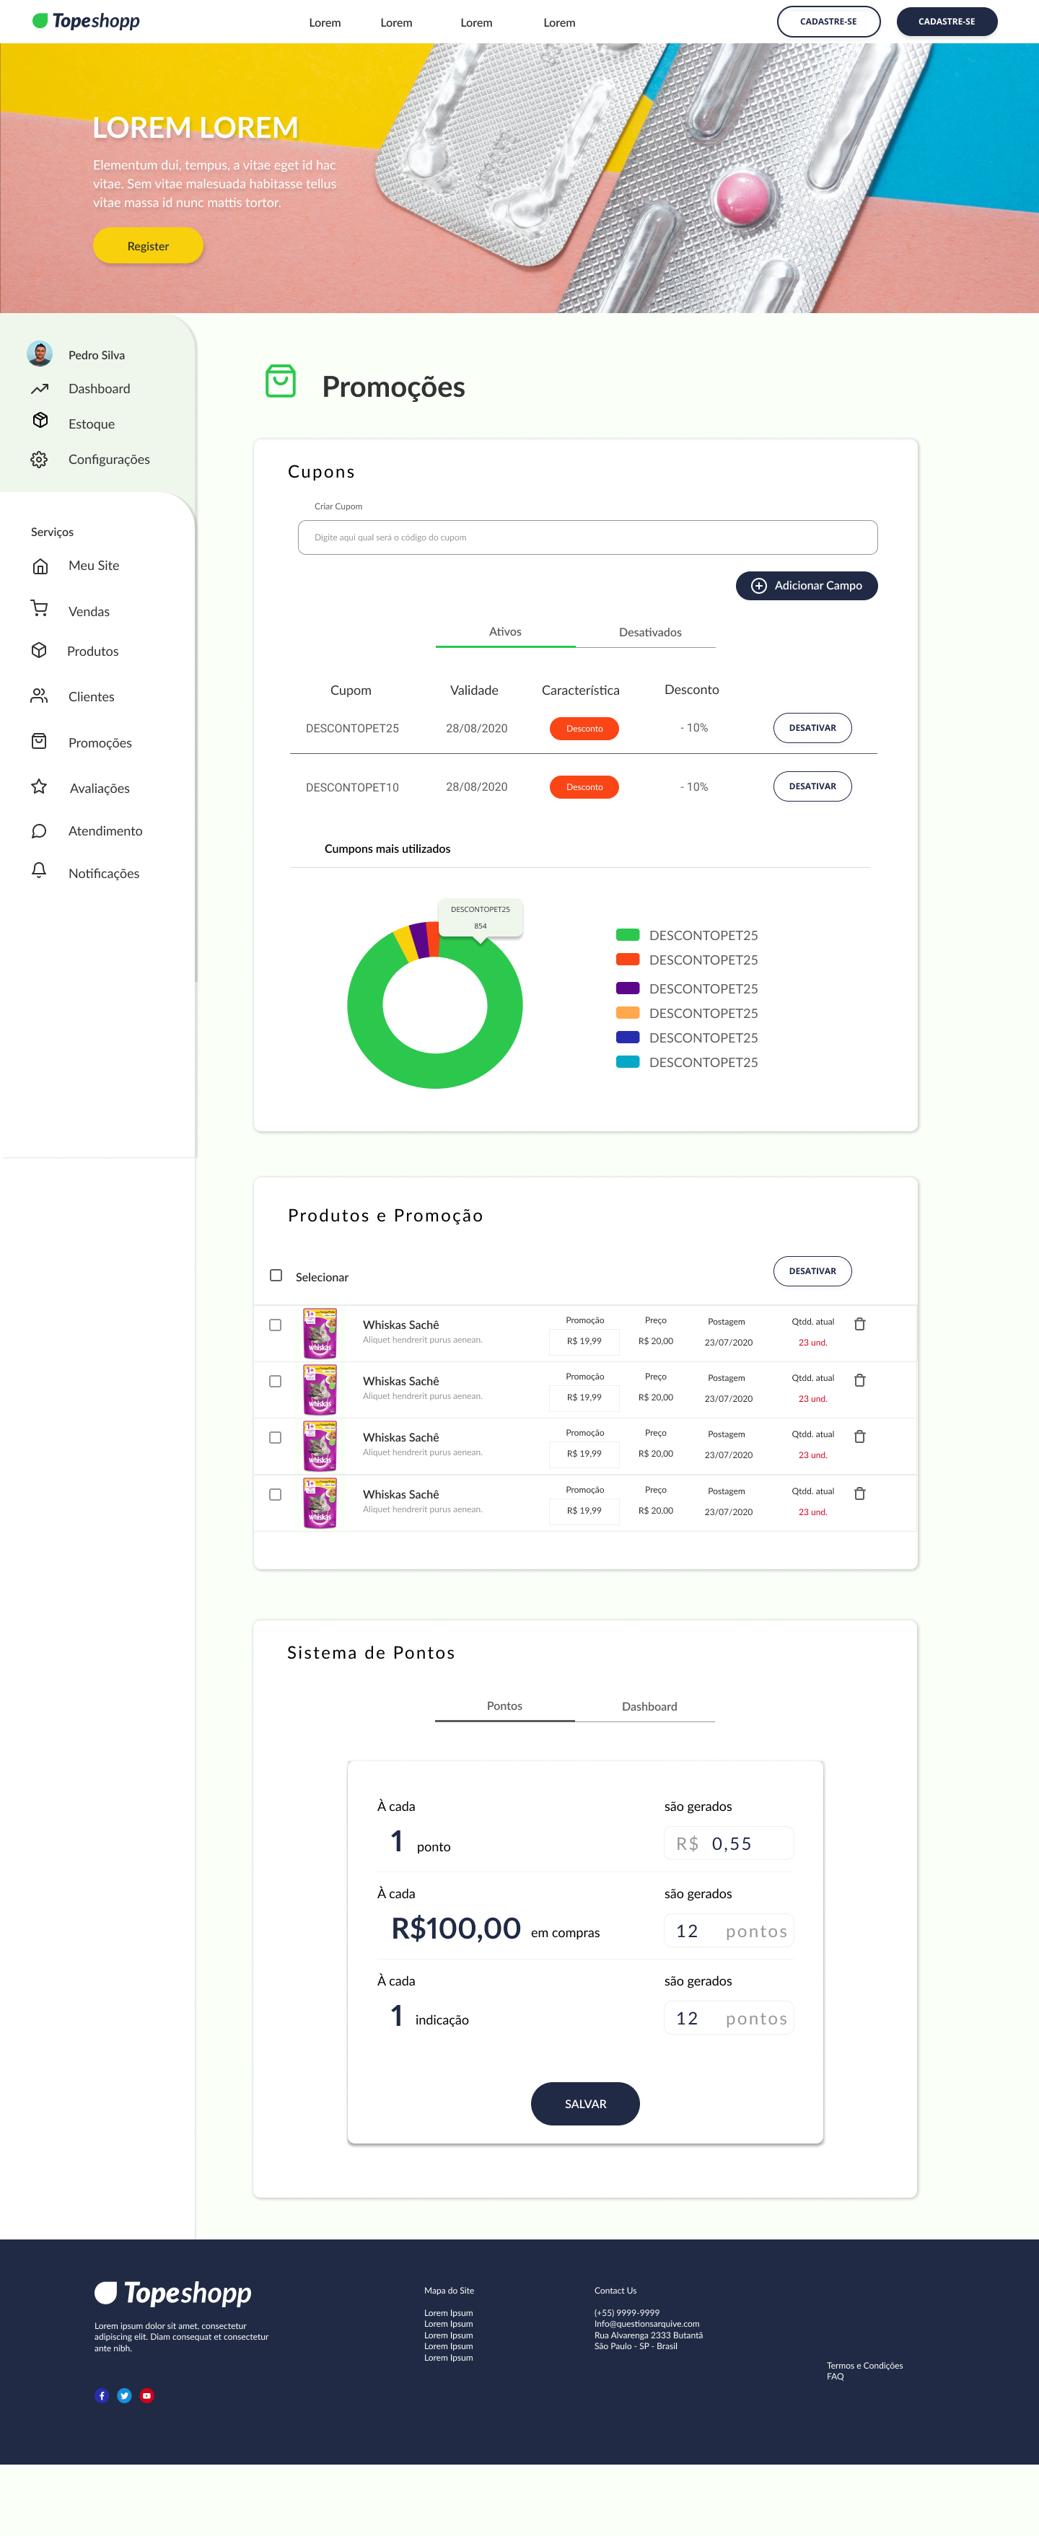Screen dimensions: 1039x2536
Task: Open Avaliações using the star icon
Action: point(40,786)
